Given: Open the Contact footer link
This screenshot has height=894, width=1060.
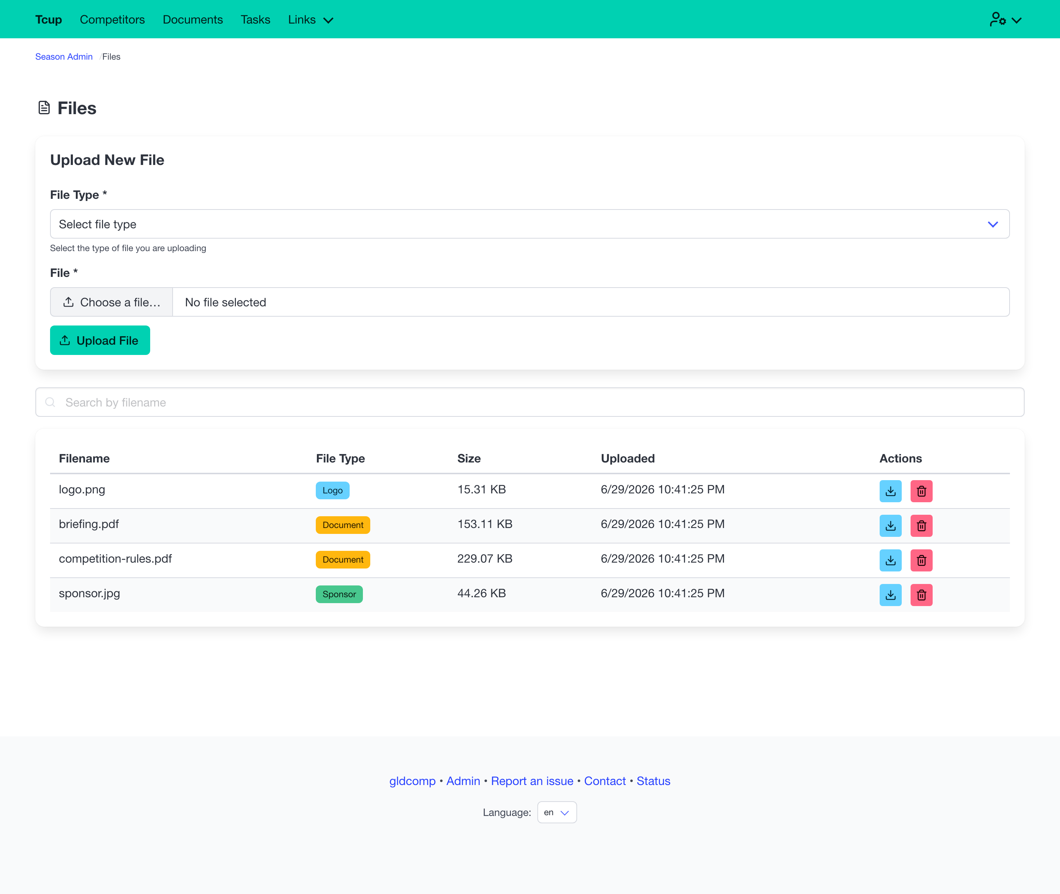Looking at the screenshot, I should (605, 781).
